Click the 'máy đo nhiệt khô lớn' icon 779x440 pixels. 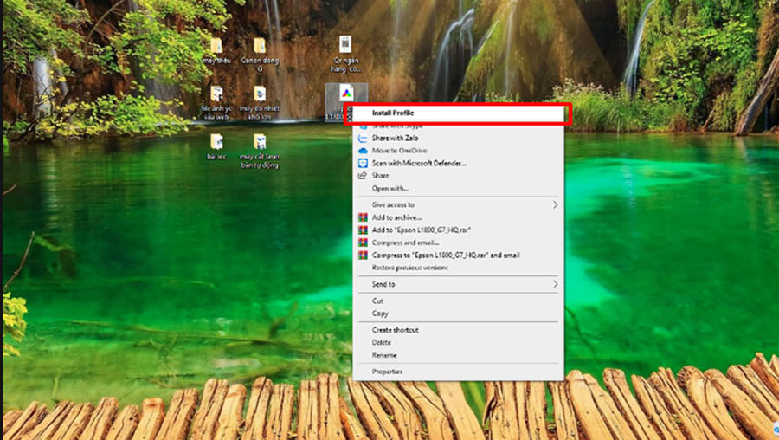[x=259, y=94]
